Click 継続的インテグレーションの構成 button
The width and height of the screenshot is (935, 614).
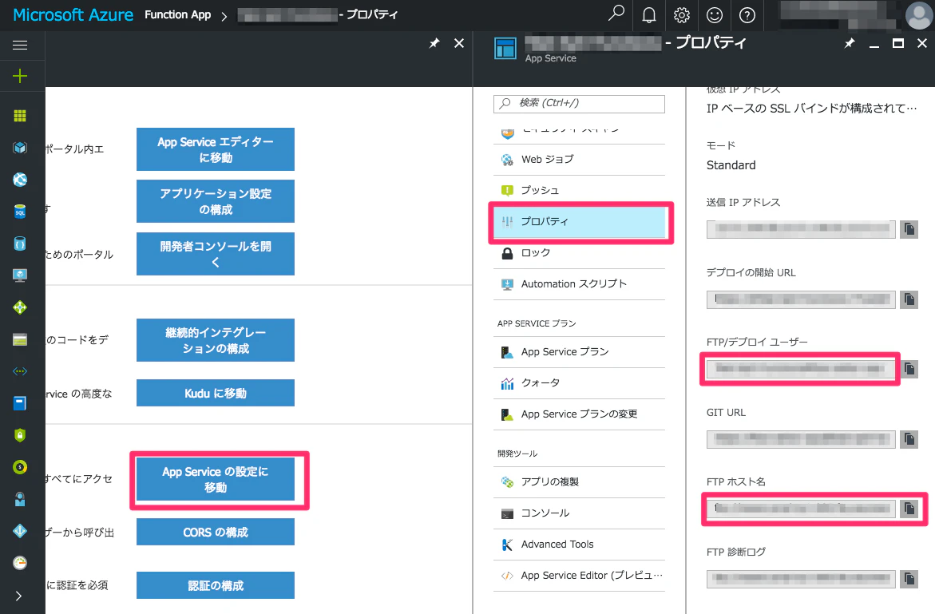(216, 340)
